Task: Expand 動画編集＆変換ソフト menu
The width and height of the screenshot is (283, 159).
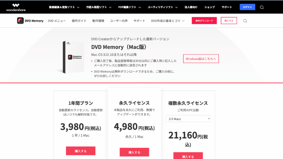Action: (64, 7)
